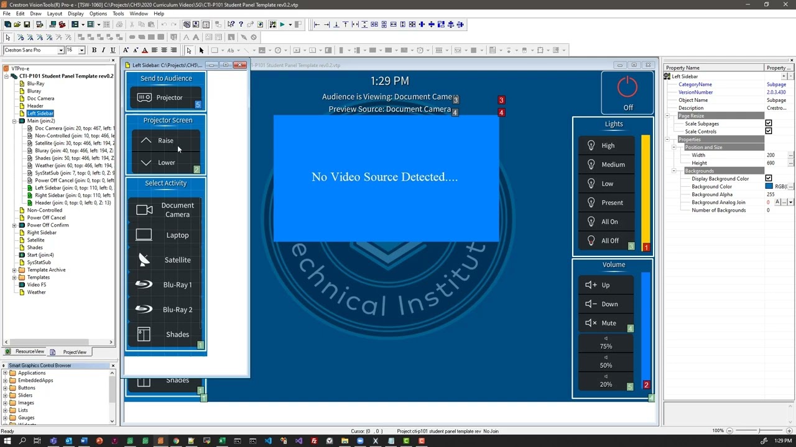Click the Lower projector screen button
796x447 pixels.
click(165, 163)
